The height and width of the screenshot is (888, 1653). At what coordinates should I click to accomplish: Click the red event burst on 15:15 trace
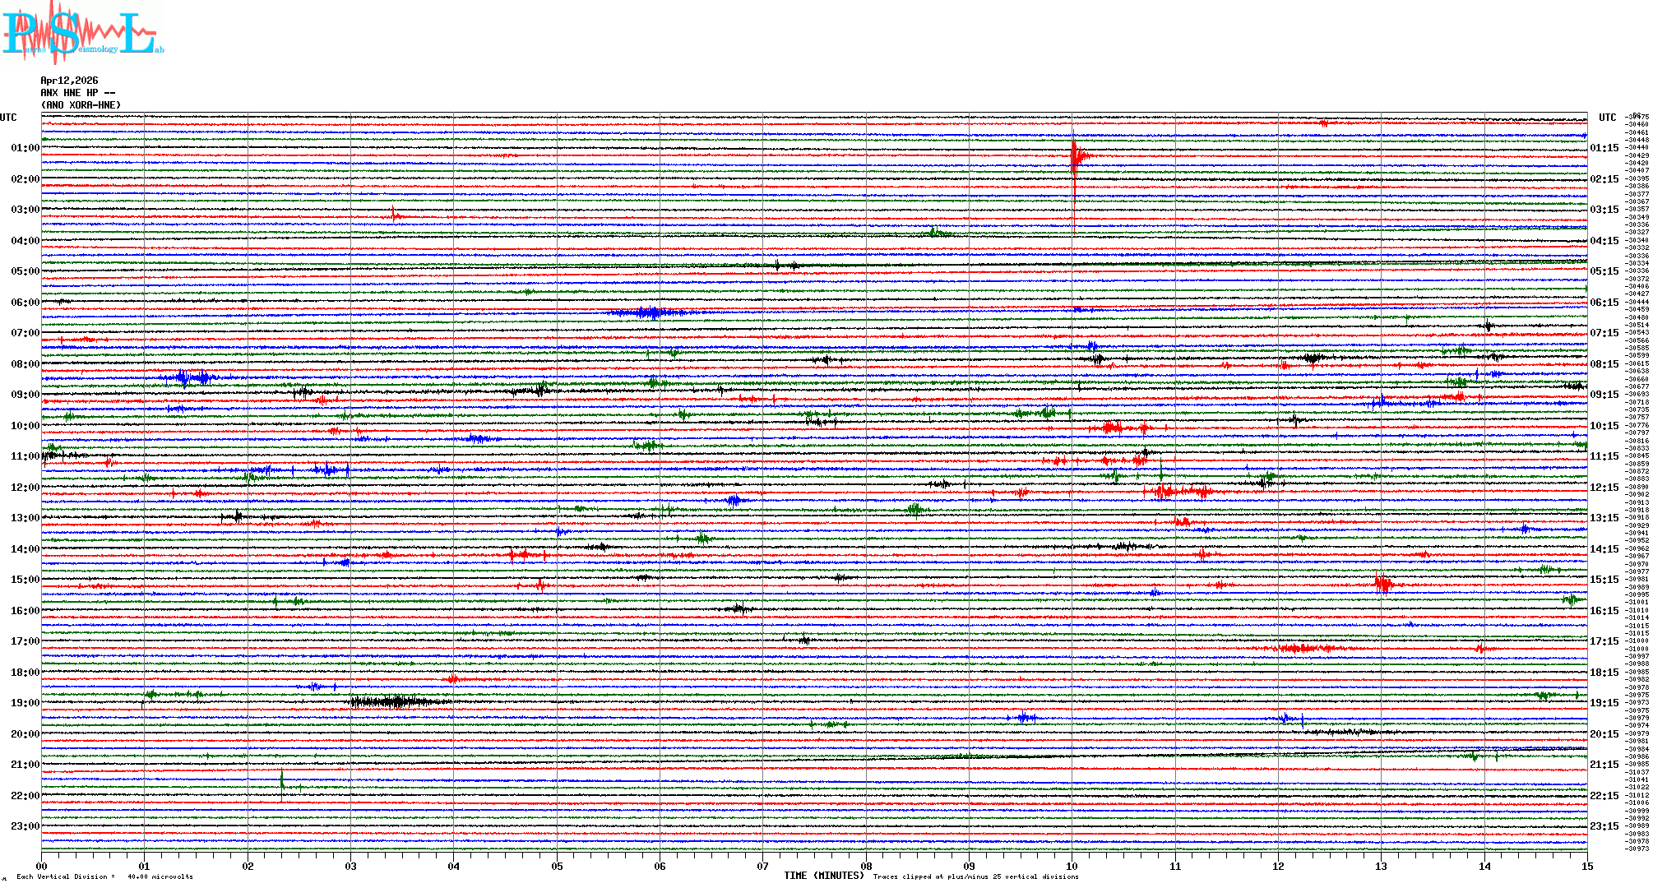(x=1383, y=584)
